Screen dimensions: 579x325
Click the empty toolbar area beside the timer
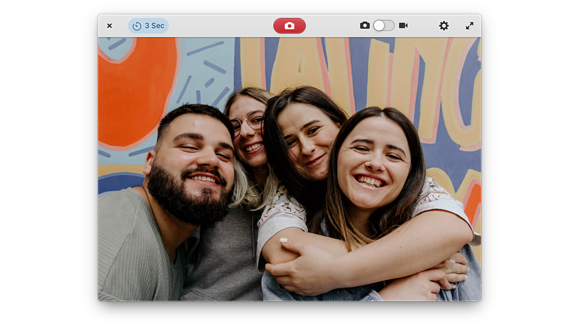click(x=218, y=26)
